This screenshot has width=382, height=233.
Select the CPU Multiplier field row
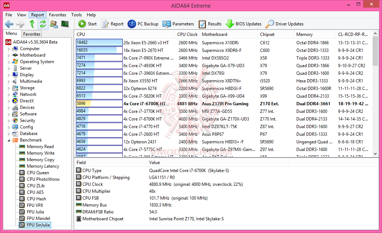click(x=180, y=191)
